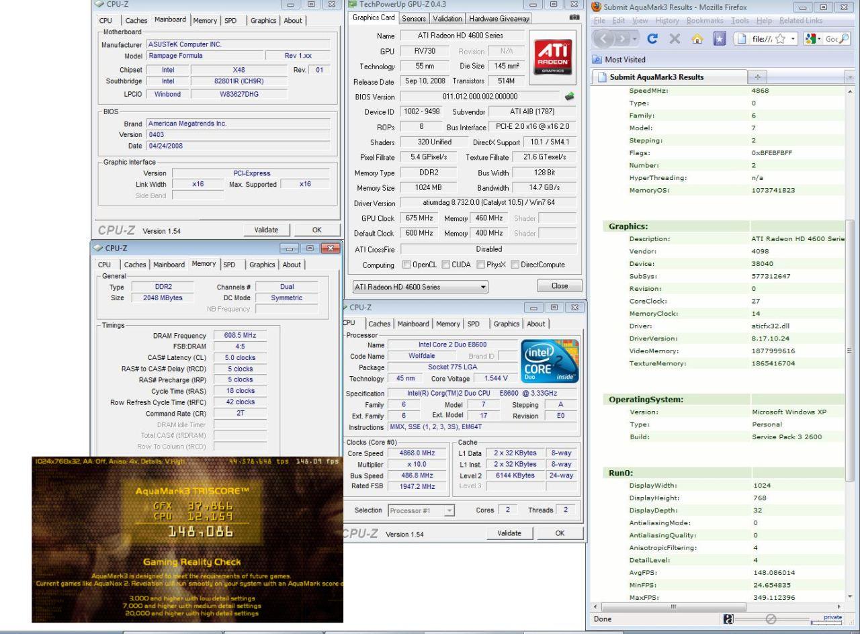Open the Graphics tab in CPU-Z processor window

[507, 324]
